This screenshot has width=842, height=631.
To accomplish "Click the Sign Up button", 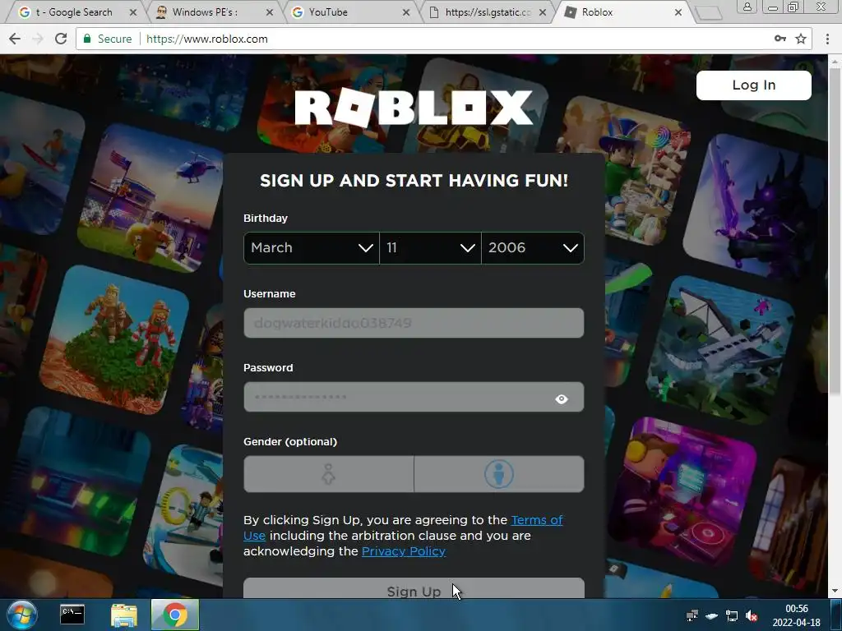I will [414, 588].
